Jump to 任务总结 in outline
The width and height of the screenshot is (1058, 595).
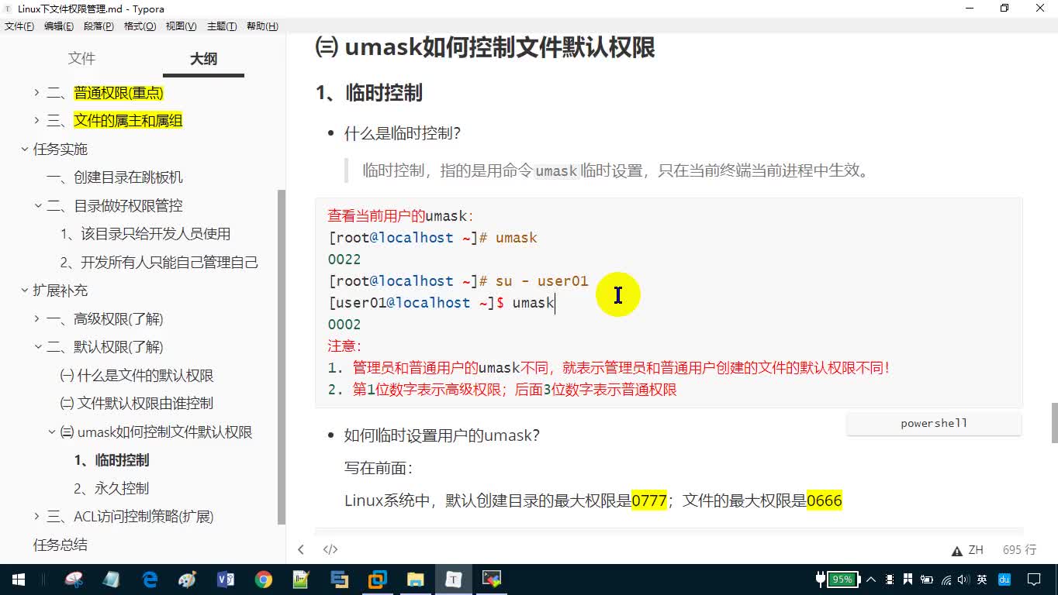(60, 545)
